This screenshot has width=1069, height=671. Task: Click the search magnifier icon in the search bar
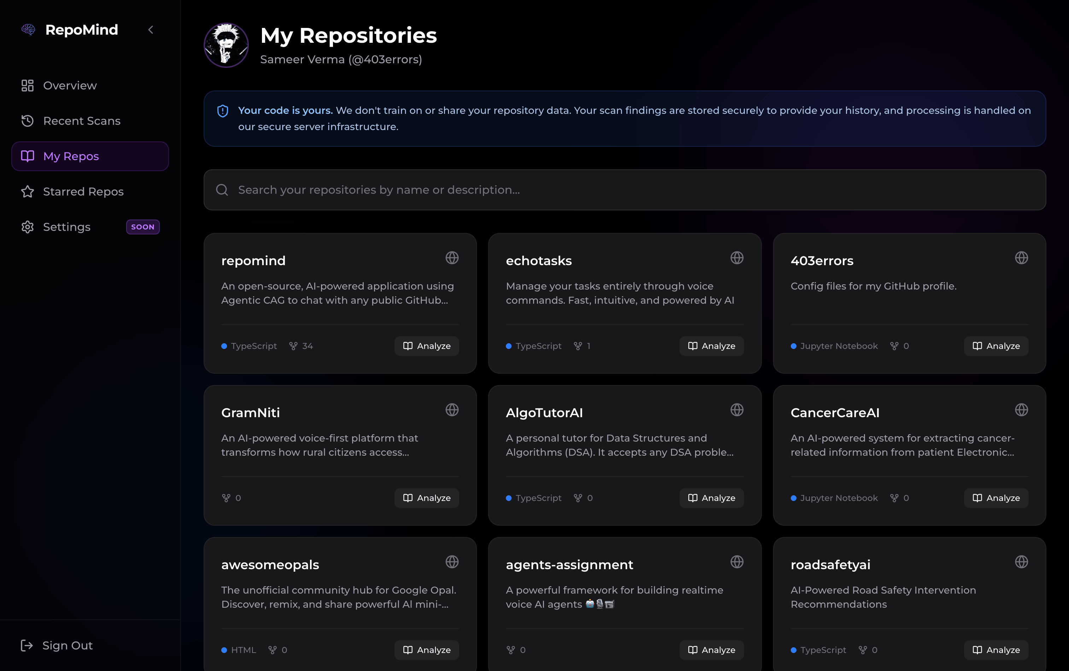point(222,189)
